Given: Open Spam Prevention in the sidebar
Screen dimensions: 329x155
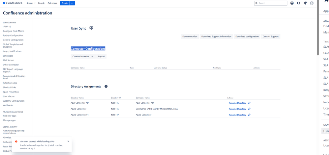Looking at the screenshot, I should [11, 92].
